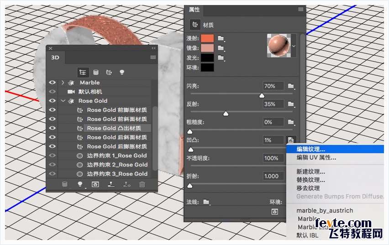Open shine (闪亮) texture folder icon
389x245 pixels.
point(291,86)
